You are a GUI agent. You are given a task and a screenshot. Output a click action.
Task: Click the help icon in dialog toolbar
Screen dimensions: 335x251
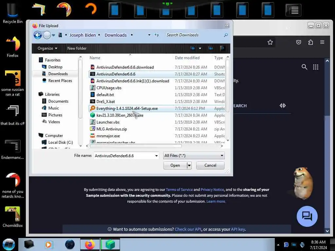[222, 48]
